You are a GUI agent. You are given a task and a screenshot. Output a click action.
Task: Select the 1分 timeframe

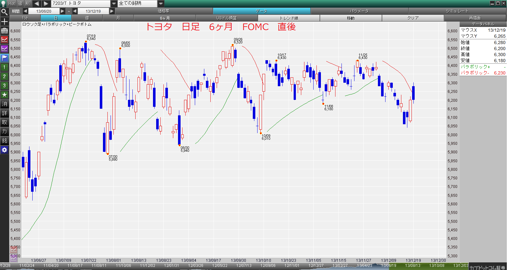(25, 18)
